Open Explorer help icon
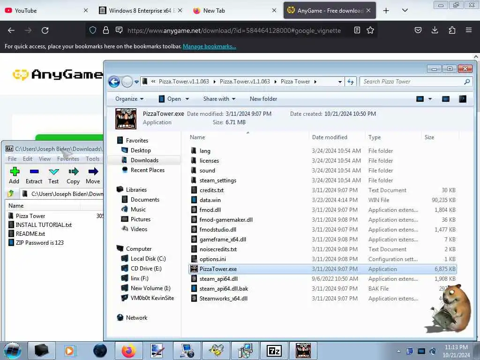The image size is (480, 360). (463, 99)
